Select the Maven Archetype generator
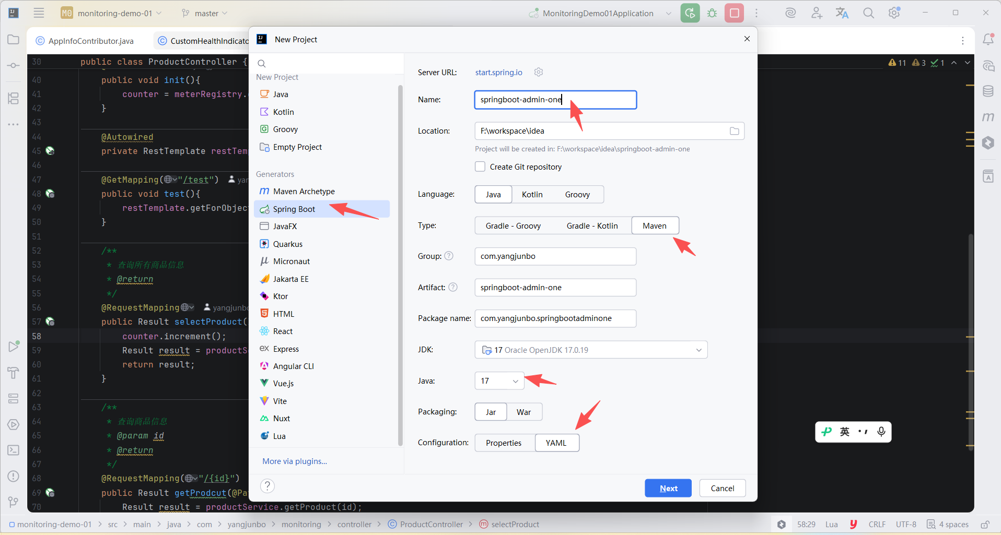 (322, 191)
